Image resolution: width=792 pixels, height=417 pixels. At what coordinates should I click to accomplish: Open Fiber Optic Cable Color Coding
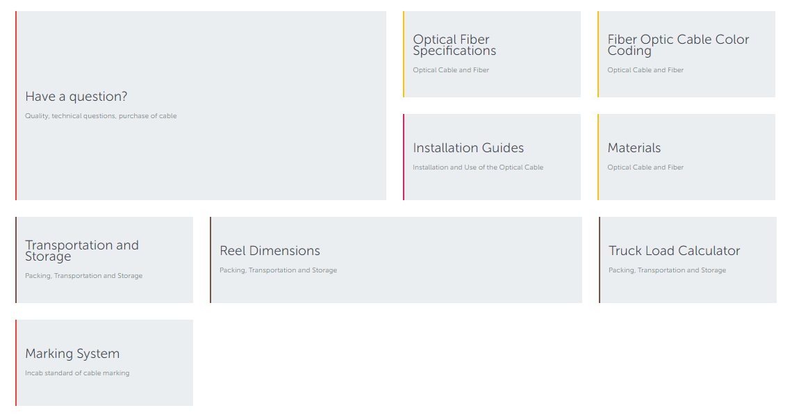pos(678,45)
